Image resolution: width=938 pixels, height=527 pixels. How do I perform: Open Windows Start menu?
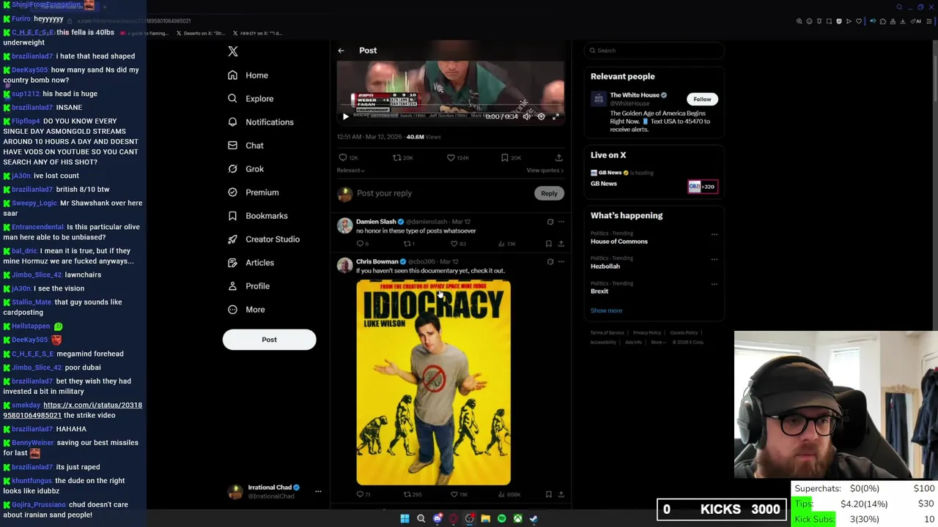point(405,519)
